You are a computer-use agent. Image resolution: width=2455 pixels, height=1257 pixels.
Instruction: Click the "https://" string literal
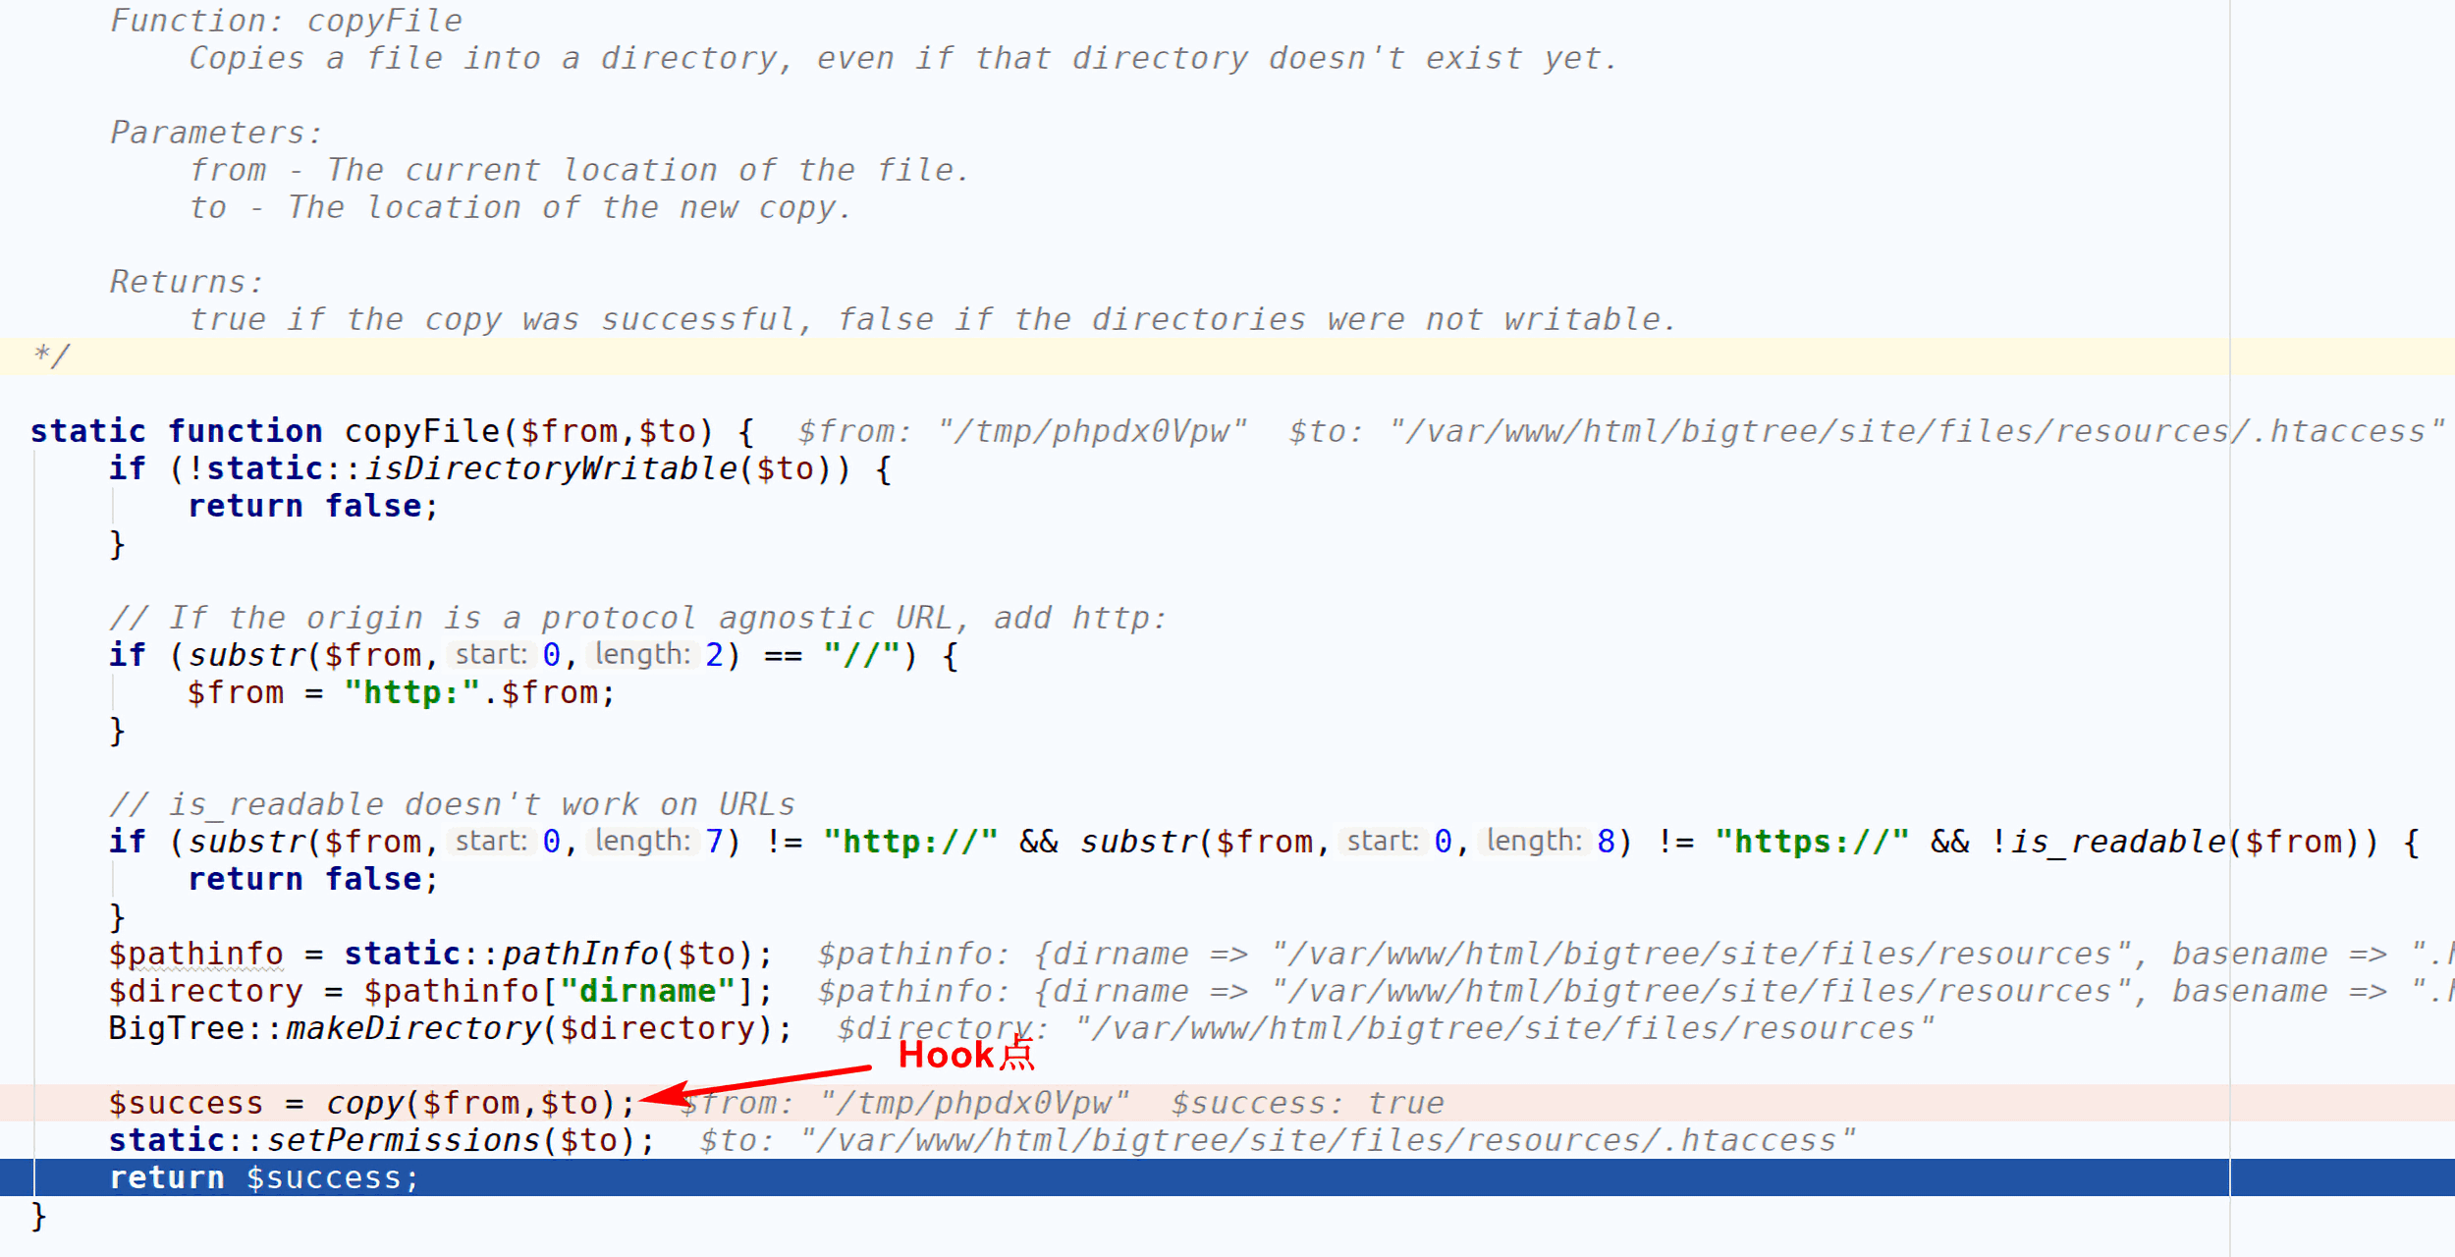point(1812,842)
